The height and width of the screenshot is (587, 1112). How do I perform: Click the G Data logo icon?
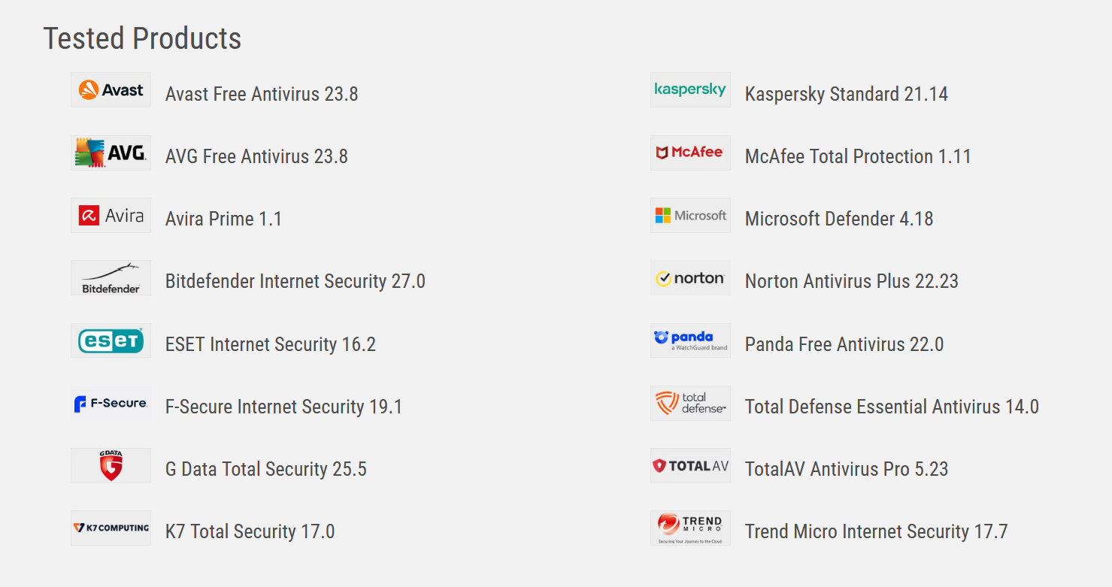click(111, 466)
